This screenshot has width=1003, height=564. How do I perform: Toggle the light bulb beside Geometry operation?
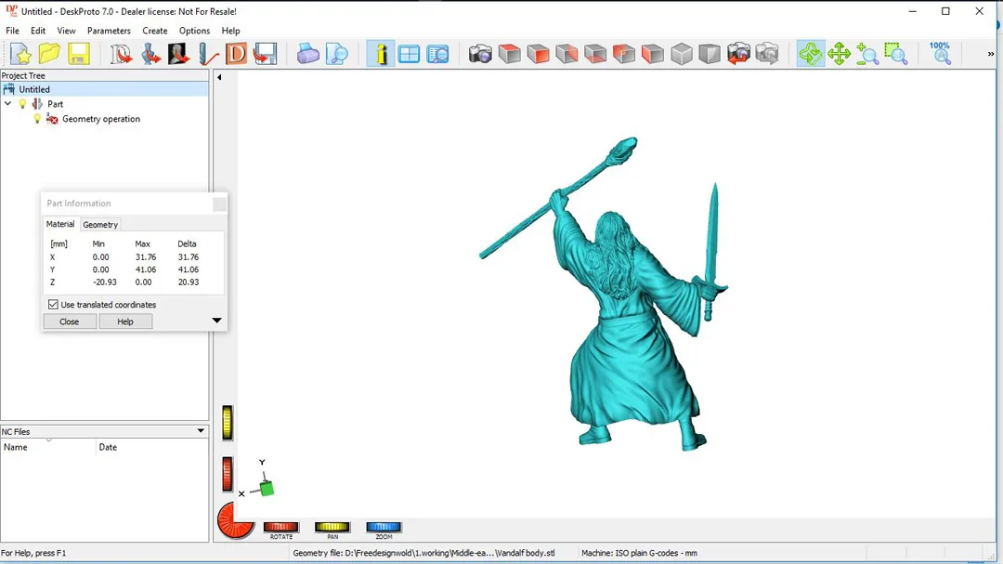[37, 119]
